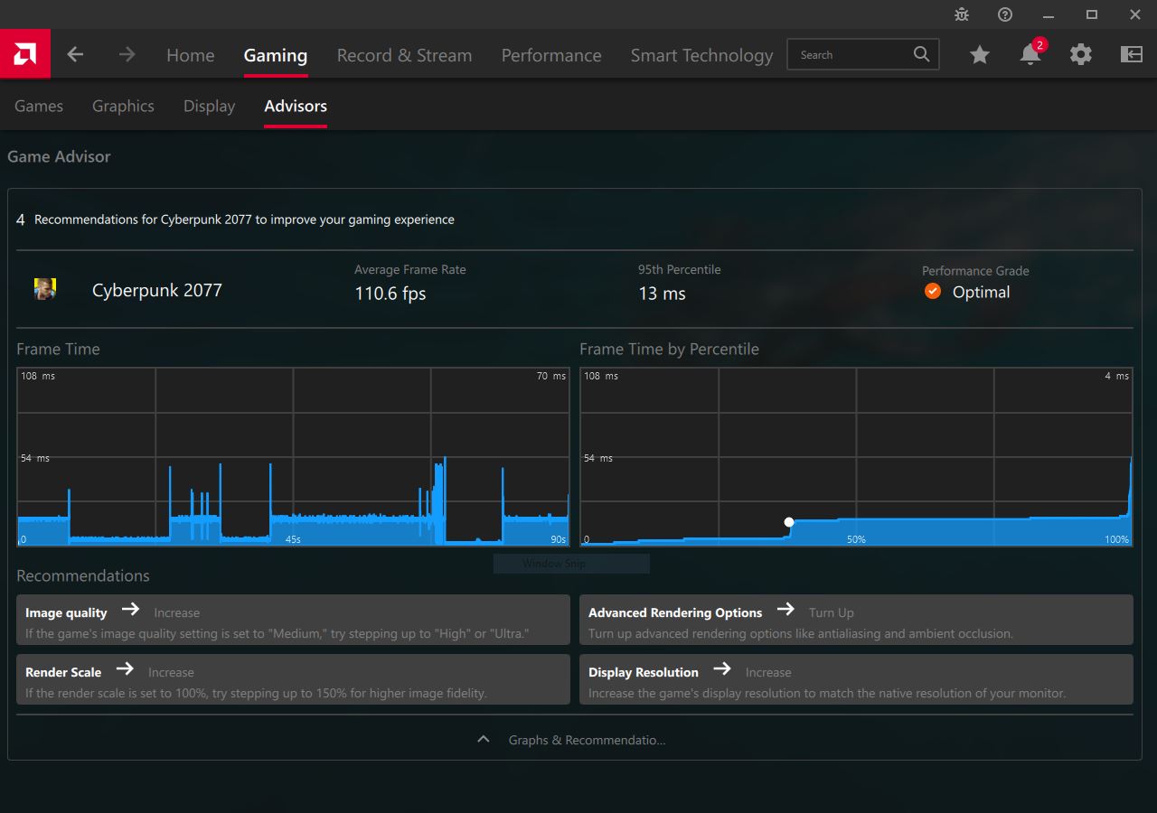Open the notifications bell icon

point(1030,54)
